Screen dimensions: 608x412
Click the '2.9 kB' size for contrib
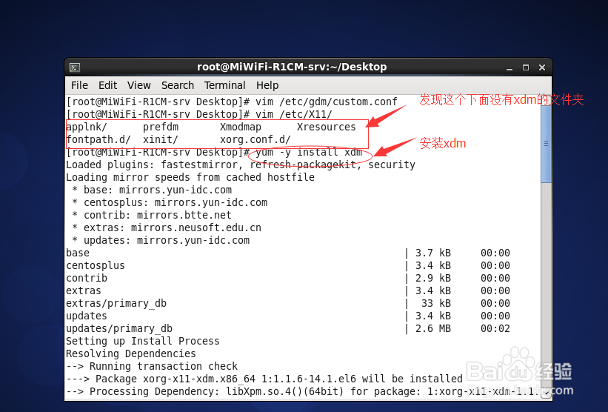[433, 278]
